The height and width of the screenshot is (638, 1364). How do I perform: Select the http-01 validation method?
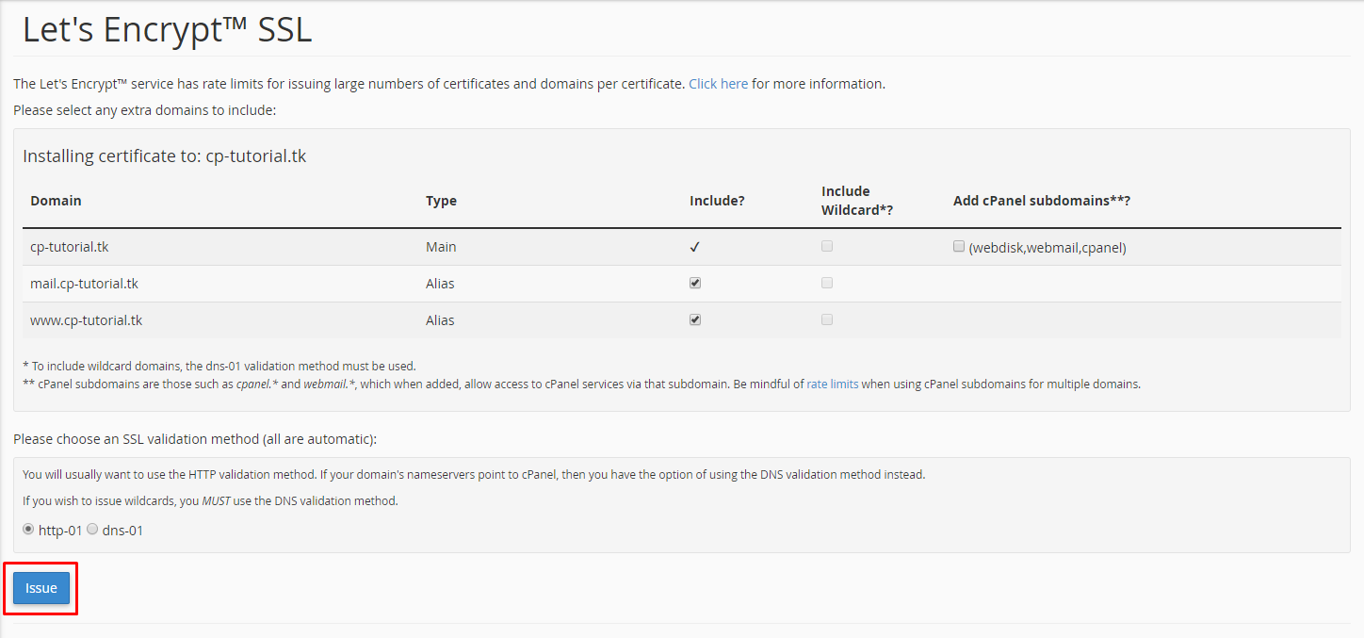pos(28,529)
